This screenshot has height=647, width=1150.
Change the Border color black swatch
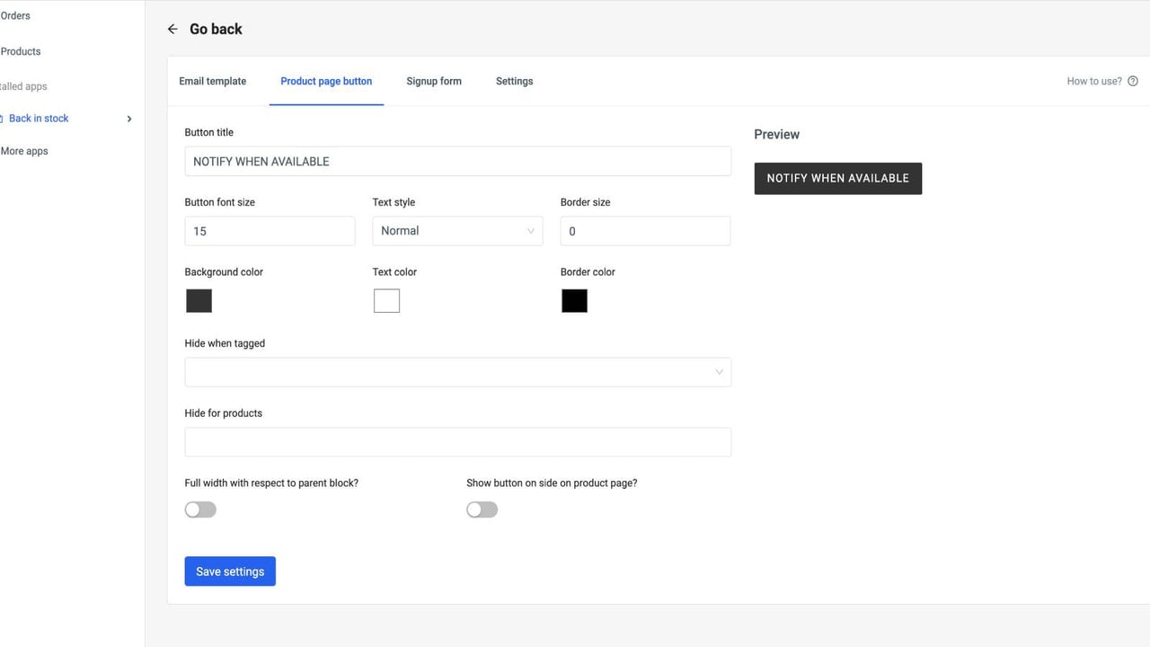(574, 300)
